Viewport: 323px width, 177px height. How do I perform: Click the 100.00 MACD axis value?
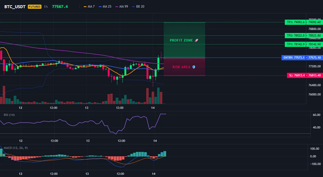[315, 149]
